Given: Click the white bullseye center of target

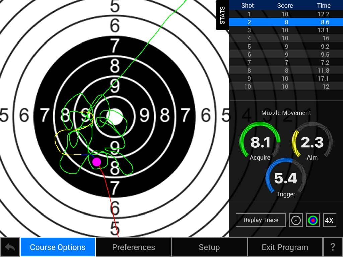Looking at the screenshot, I should tap(115, 117).
